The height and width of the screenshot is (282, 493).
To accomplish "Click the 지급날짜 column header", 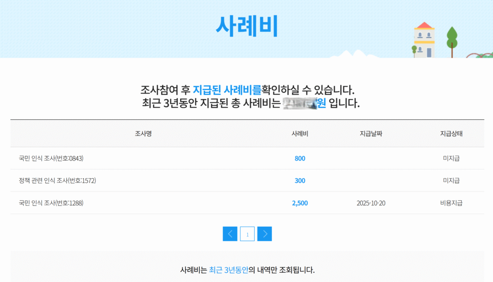I will click(371, 134).
